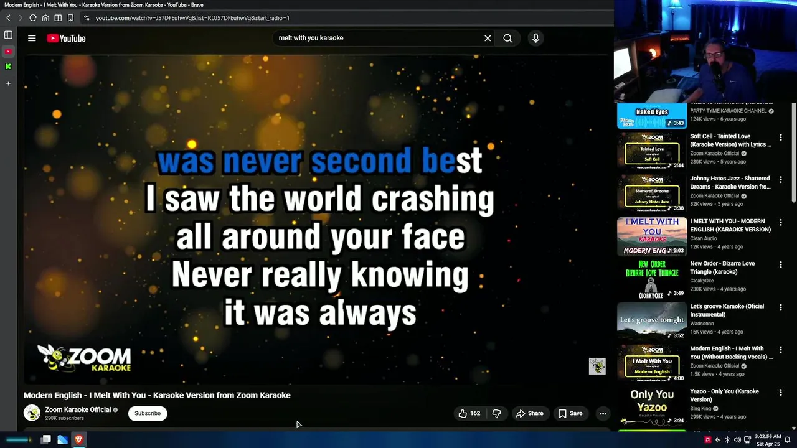Open notifications bell in system tray
The height and width of the screenshot is (448, 797).
[x=788, y=440]
